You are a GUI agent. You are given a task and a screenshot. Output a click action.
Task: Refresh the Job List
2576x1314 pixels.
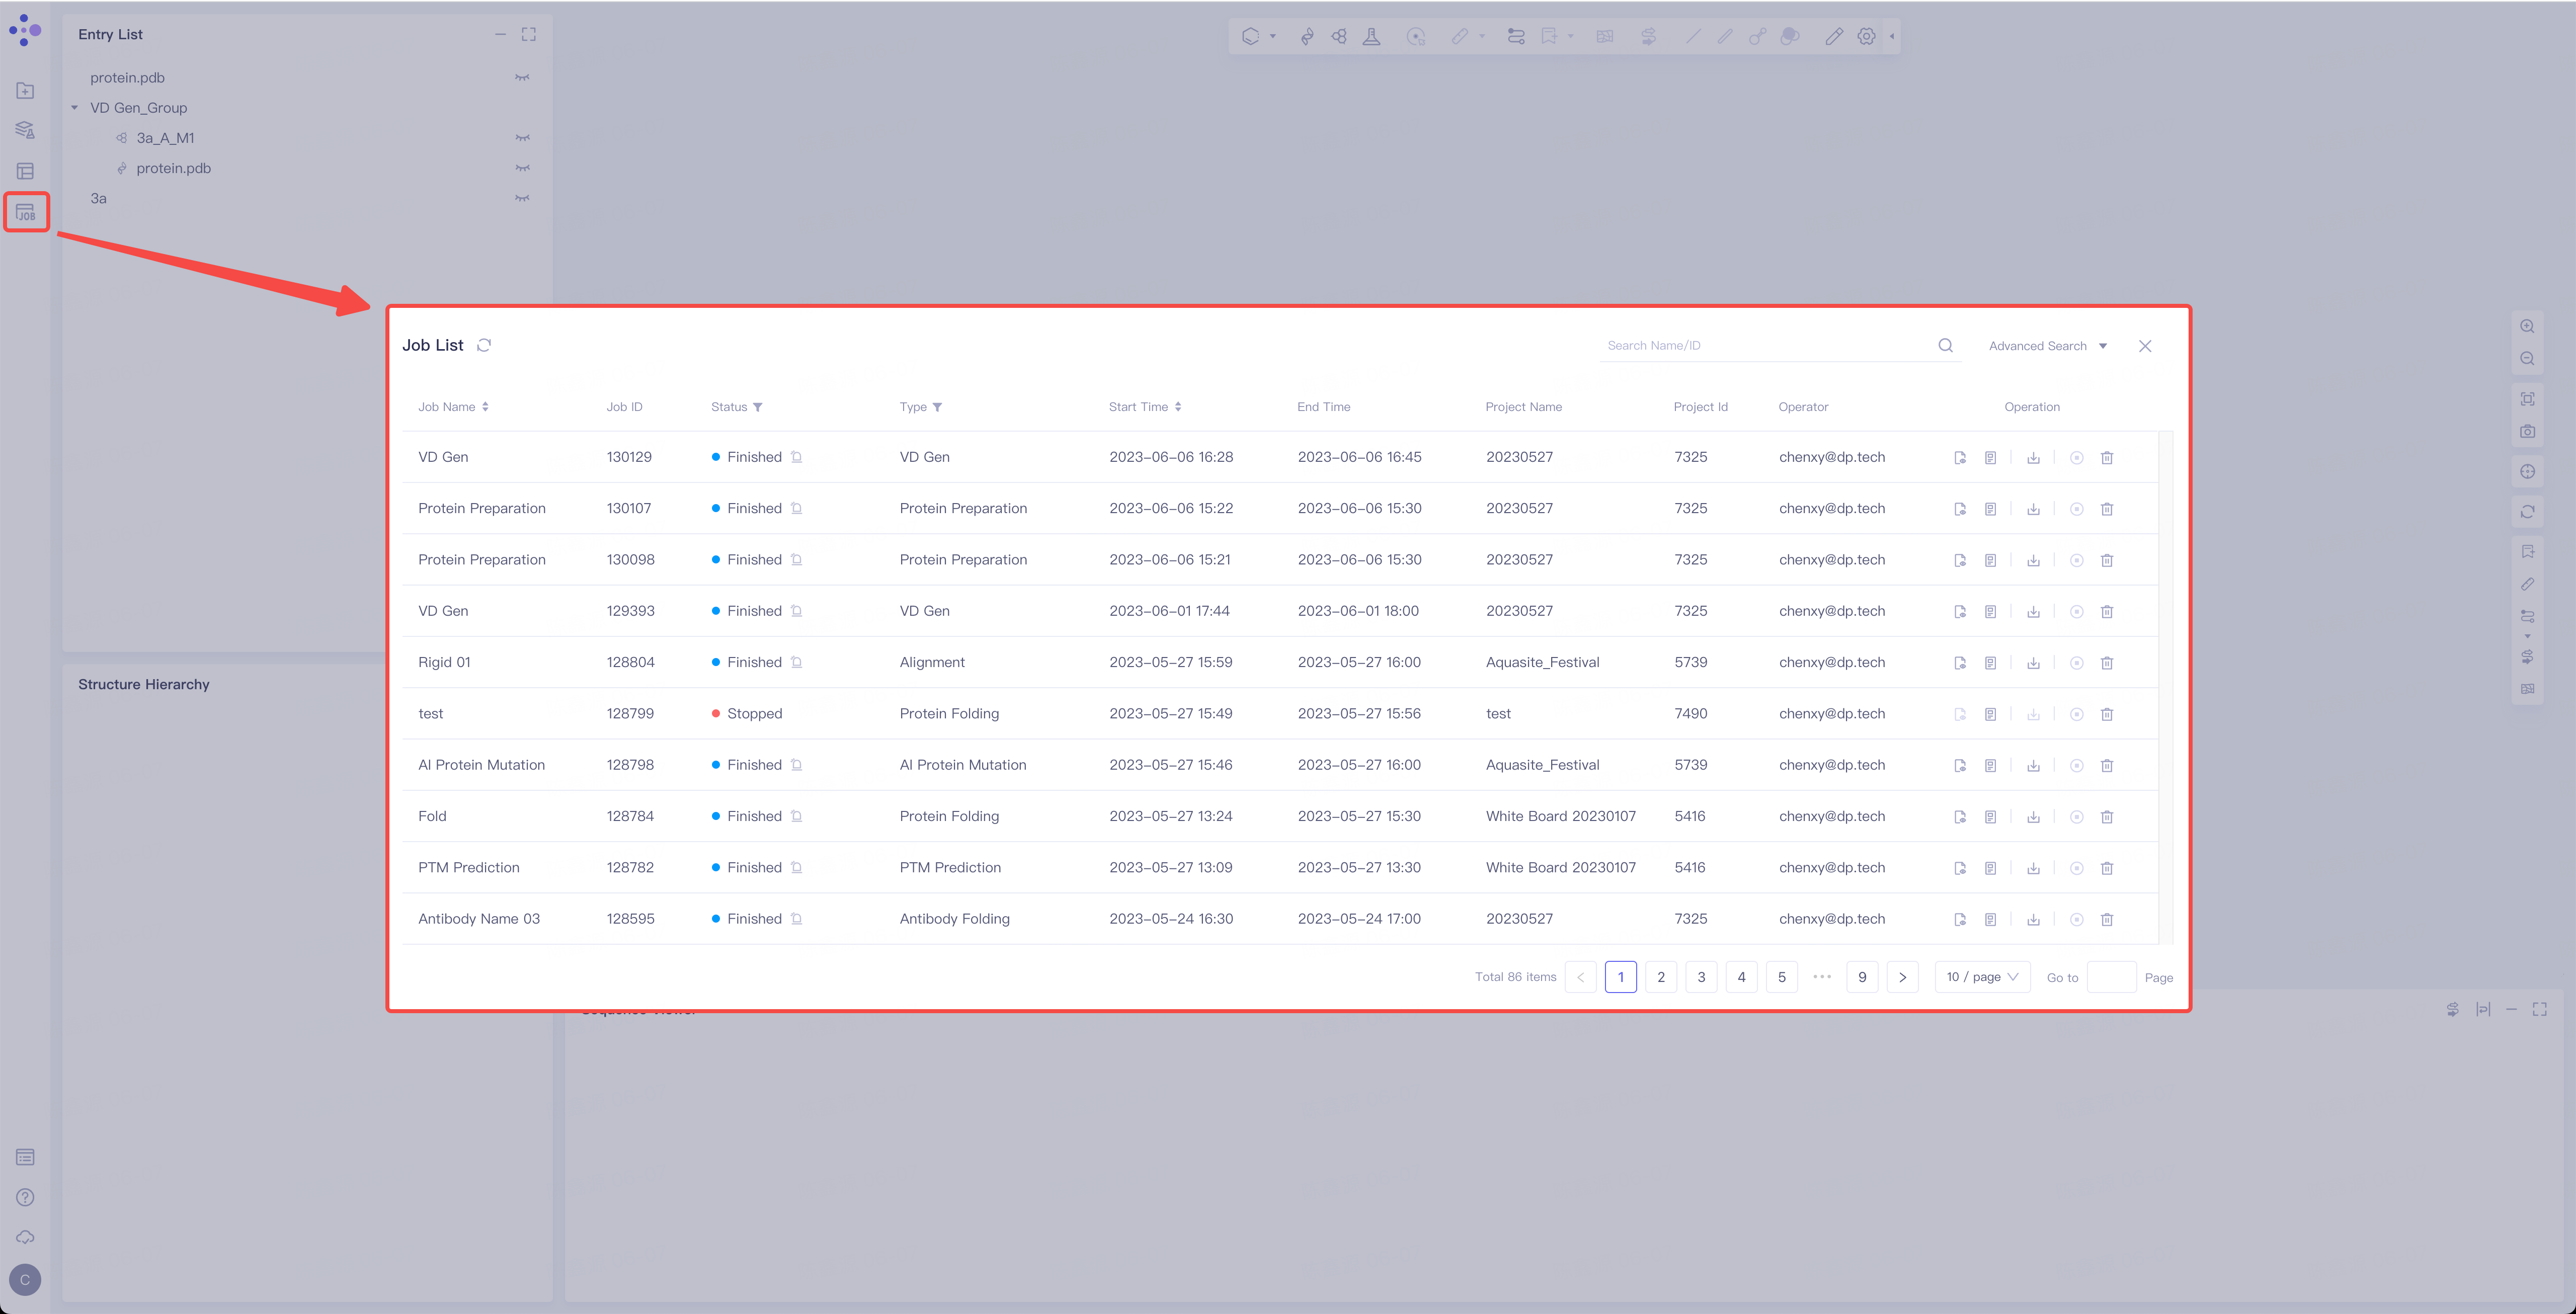[x=484, y=345]
